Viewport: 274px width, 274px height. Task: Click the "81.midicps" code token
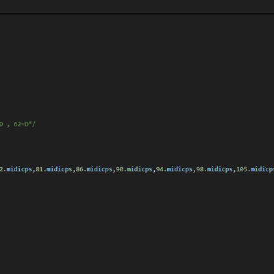point(54,169)
